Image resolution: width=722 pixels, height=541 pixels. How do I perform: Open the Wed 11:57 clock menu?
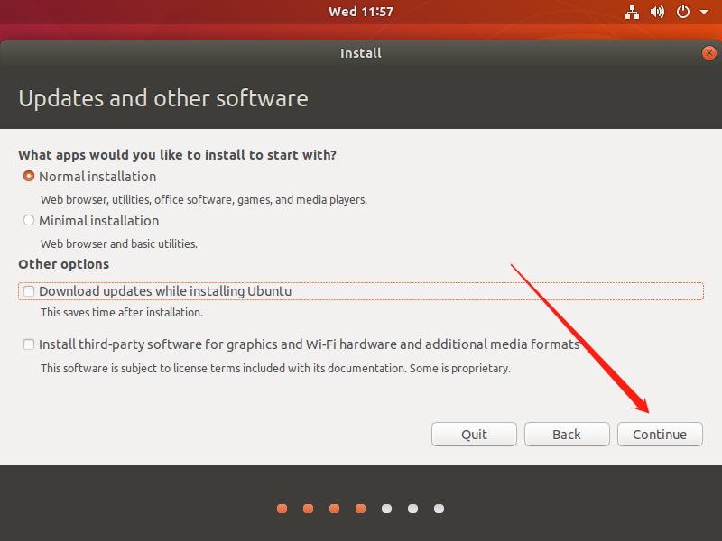tap(361, 12)
